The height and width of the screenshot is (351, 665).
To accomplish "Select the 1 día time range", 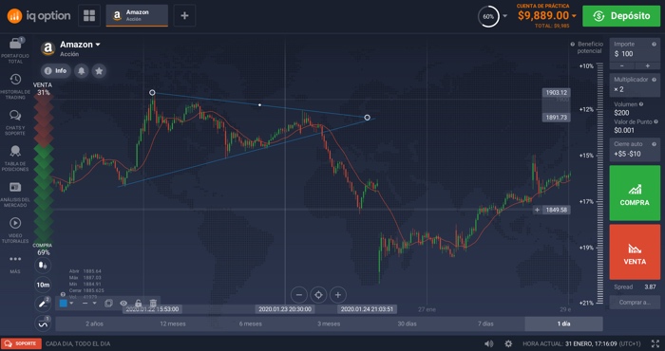I will pyautogui.click(x=563, y=323).
